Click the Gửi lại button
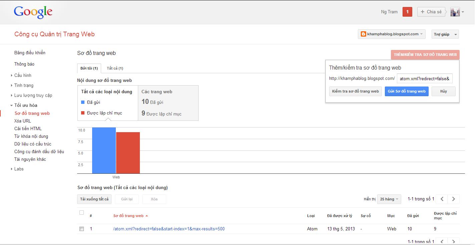 click(x=127, y=199)
